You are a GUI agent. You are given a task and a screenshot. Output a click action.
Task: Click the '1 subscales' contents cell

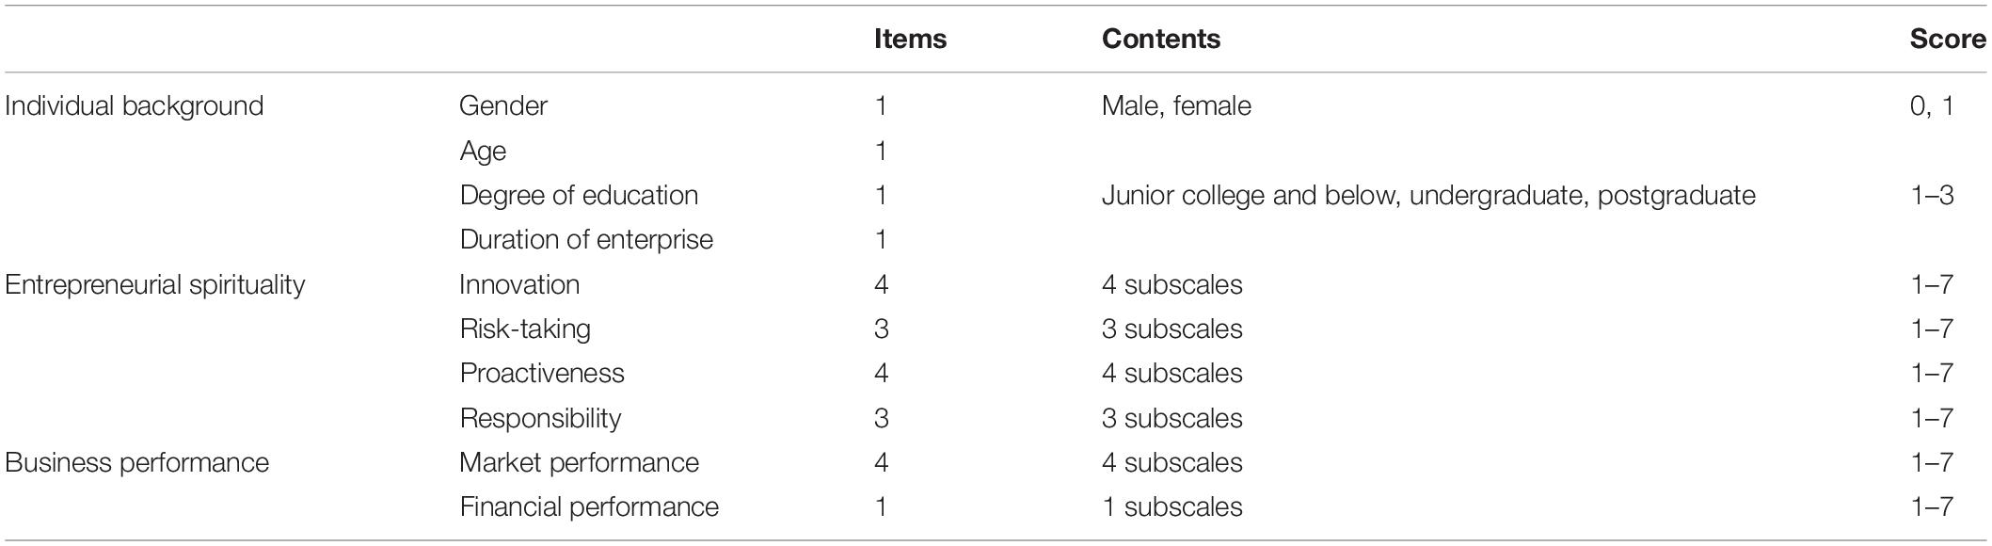[x=1172, y=507]
